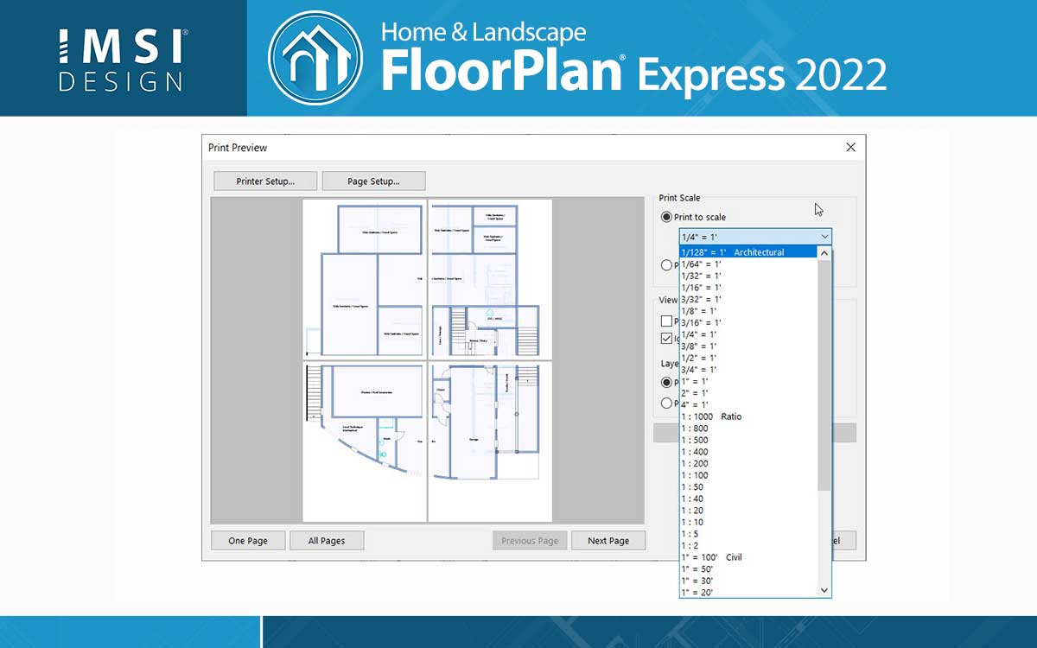This screenshot has height=648, width=1037.
Task: Untick the checked checkbox in the View group
Action: (x=666, y=339)
